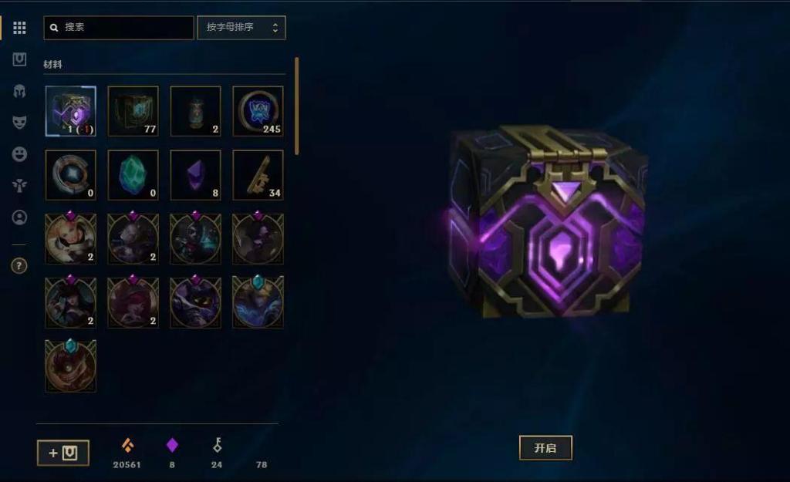Click the search input field
The image size is (790, 482).
point(119,28)
